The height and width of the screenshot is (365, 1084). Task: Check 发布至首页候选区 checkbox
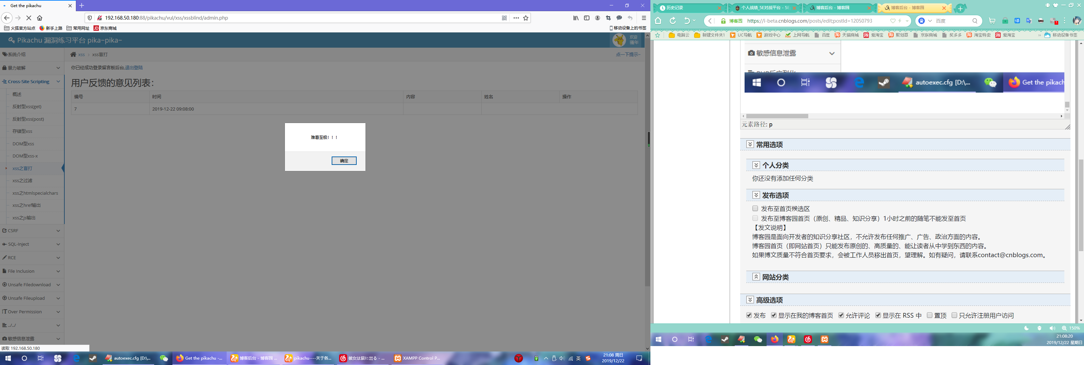755,208
